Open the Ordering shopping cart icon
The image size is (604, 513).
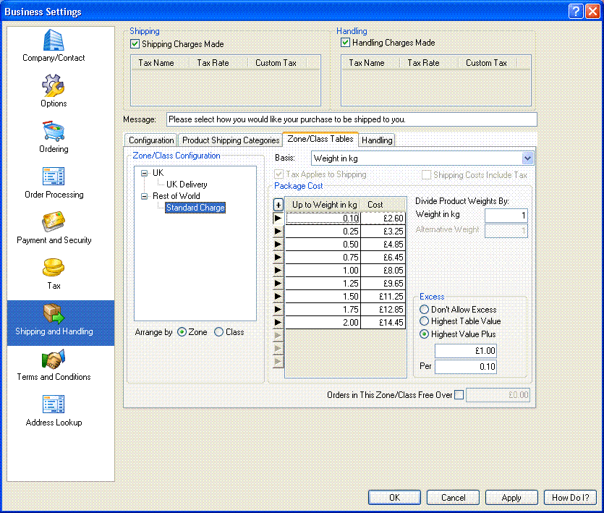click(x=54, y=132)
